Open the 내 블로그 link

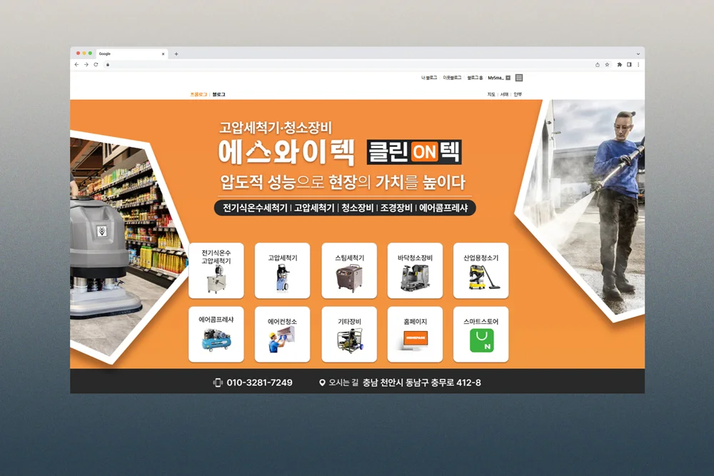pyautogui.click(x=429, y=78)
